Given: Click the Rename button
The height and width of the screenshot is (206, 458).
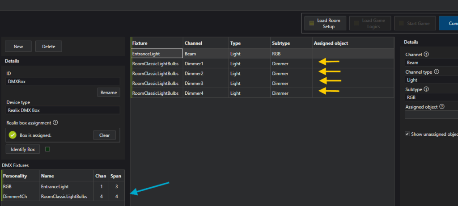Looking at the screenshot, I should tap(108, 92).
